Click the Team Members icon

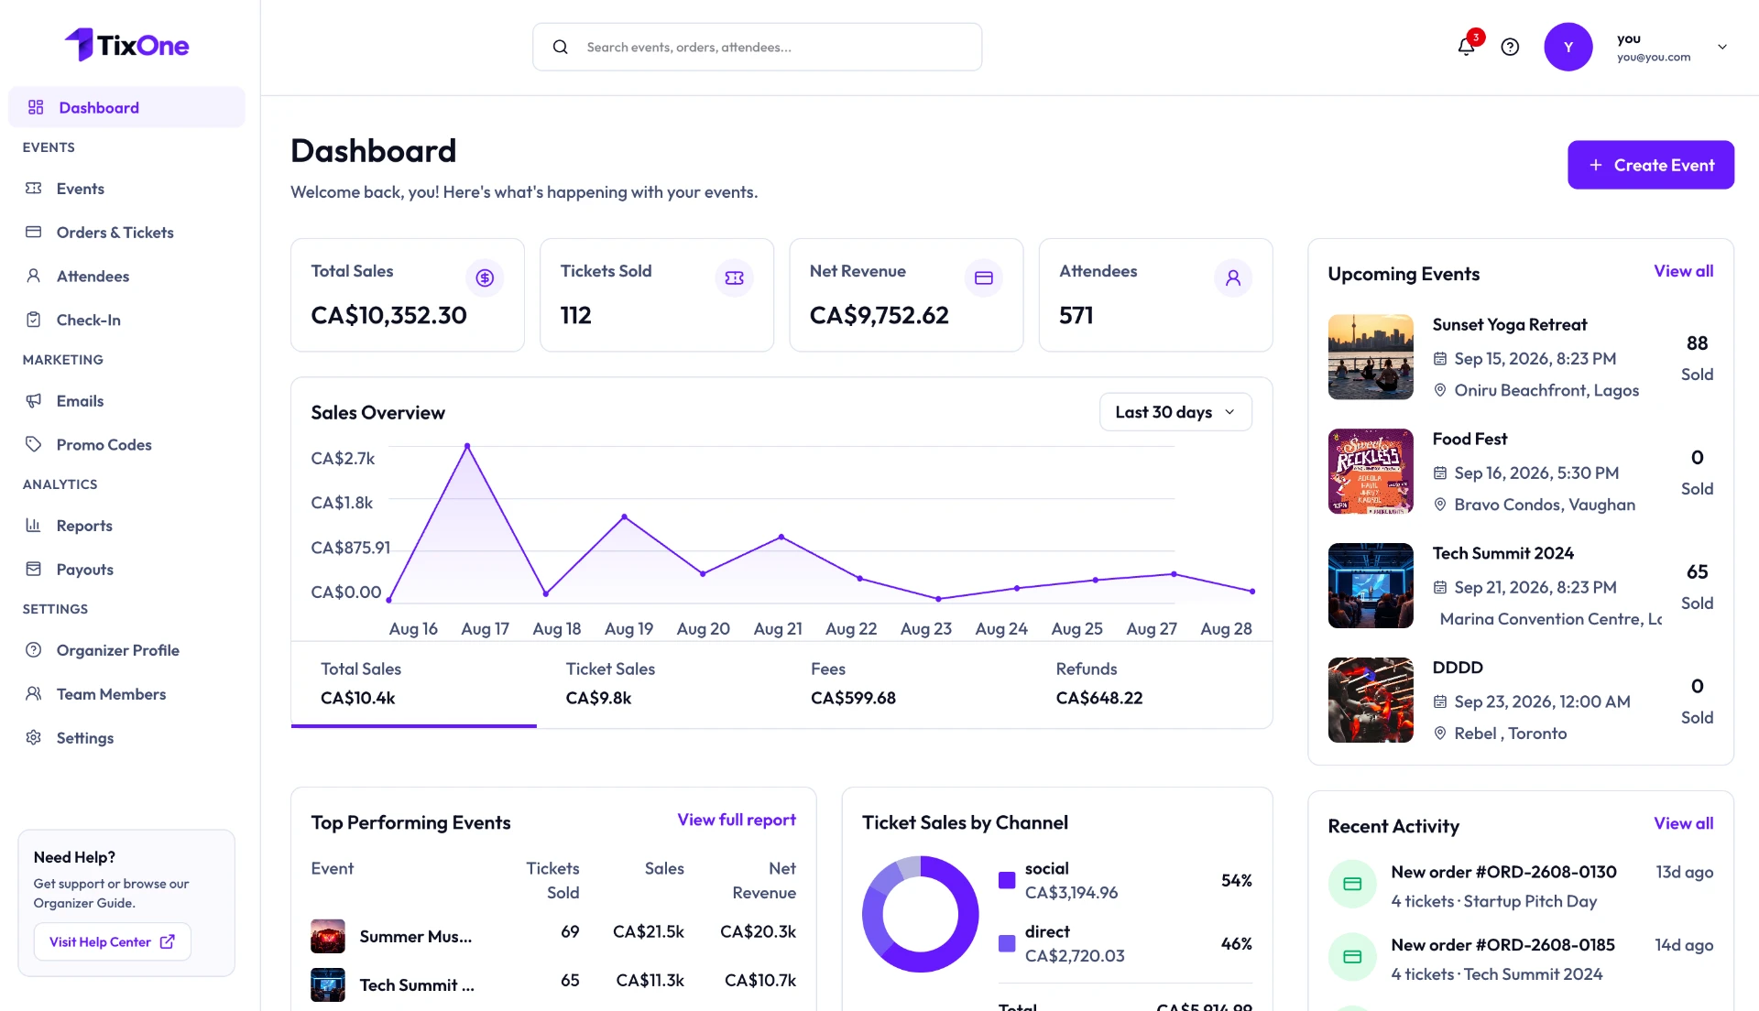[34, 693]
